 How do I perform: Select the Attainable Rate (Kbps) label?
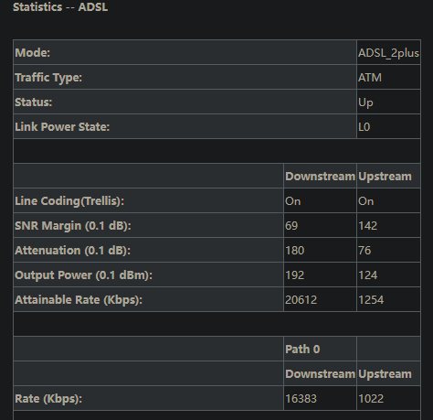(x=79, y=300)
